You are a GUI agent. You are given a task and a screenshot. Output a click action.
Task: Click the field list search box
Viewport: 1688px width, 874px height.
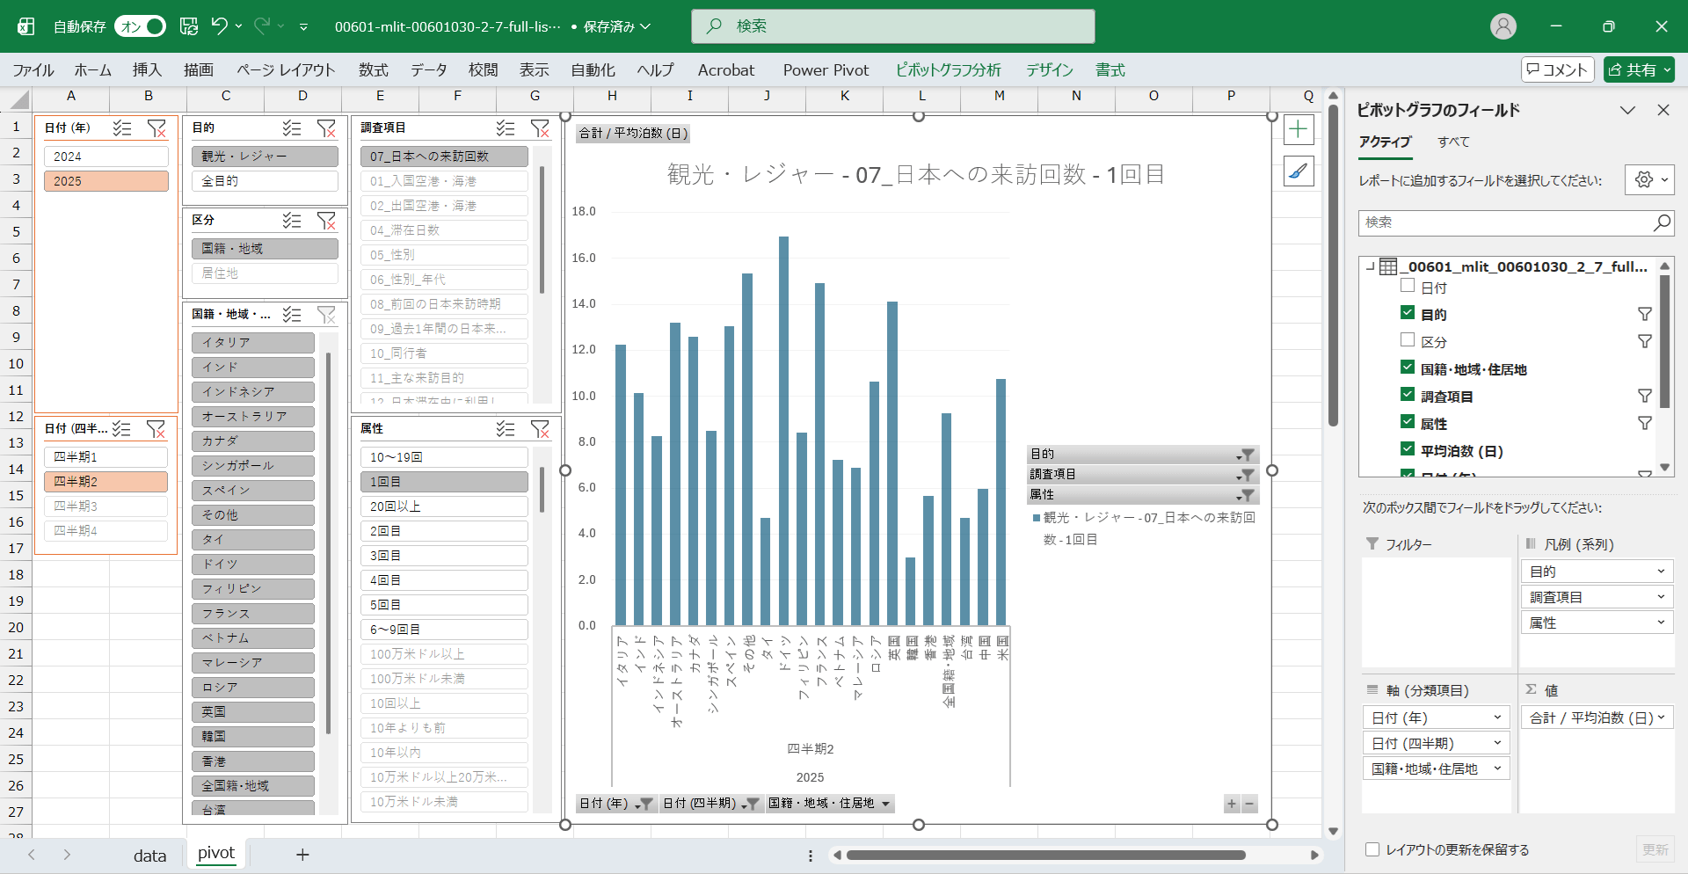[x=1505, y=222]
